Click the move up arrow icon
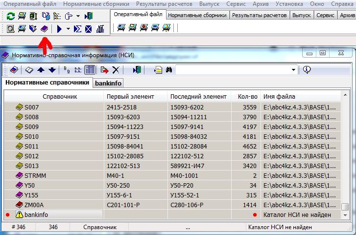Screen dimensions: 356x235 41,70
